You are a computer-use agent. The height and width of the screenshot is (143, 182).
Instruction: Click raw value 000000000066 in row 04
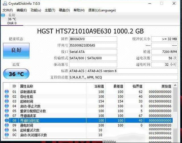(160, 106)
